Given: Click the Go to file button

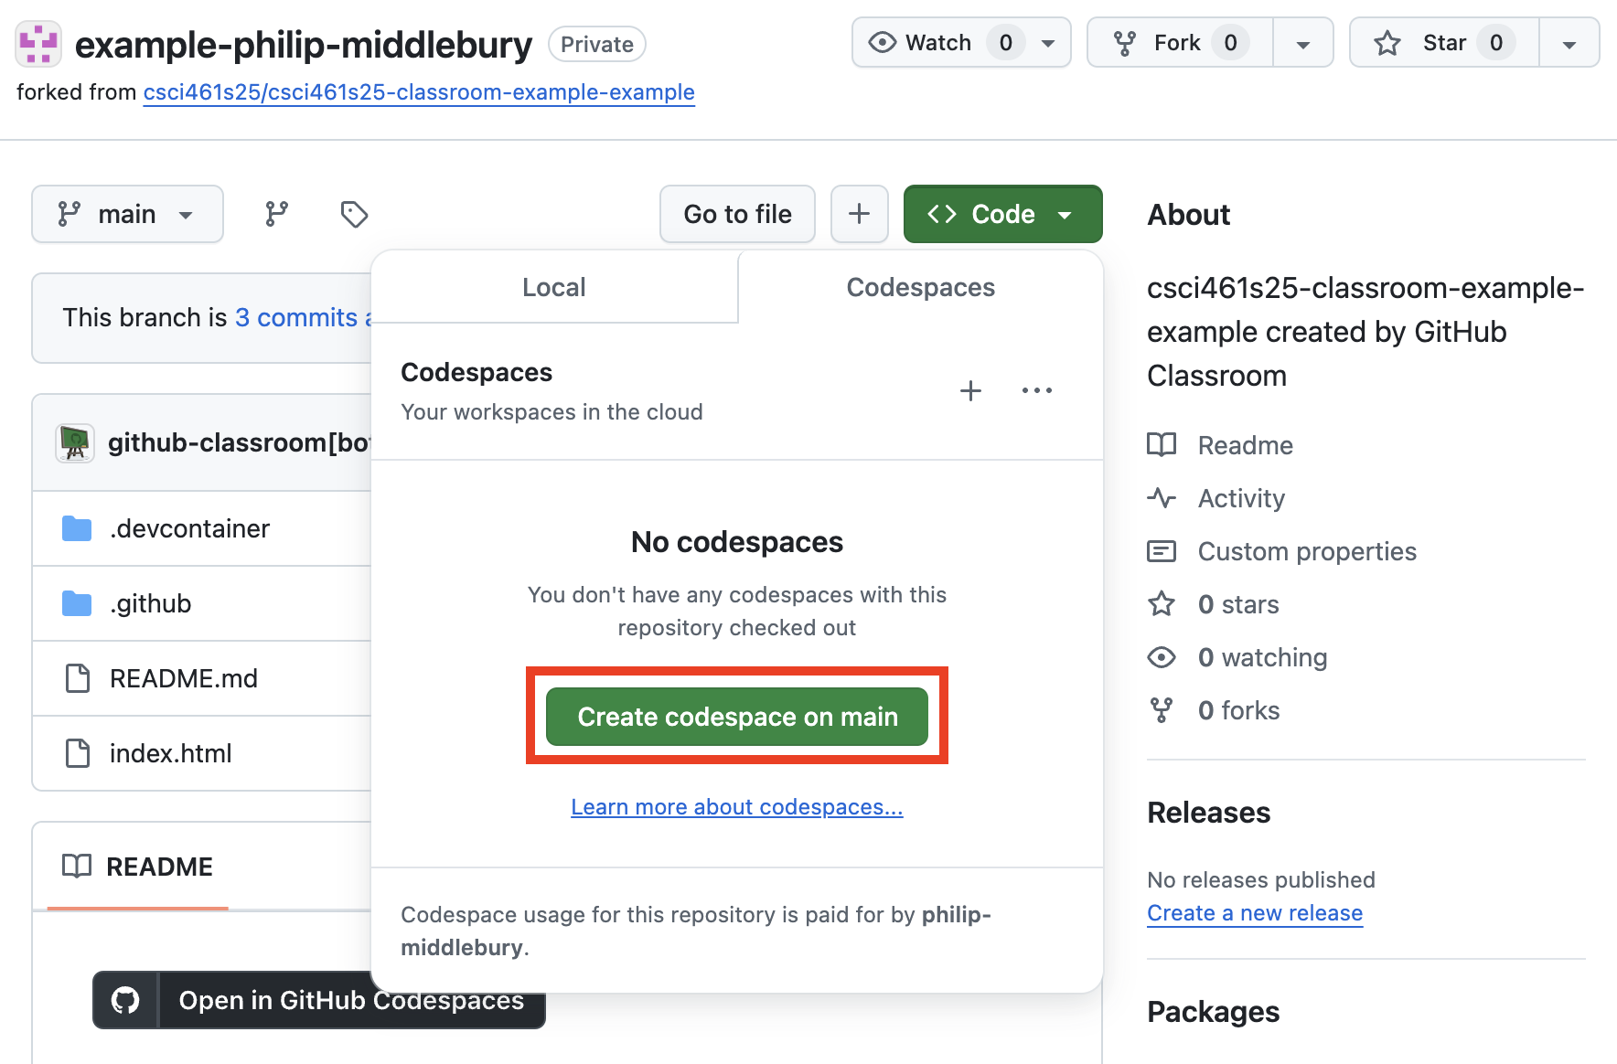Looking at the screenshot, I should click(737, 214).
